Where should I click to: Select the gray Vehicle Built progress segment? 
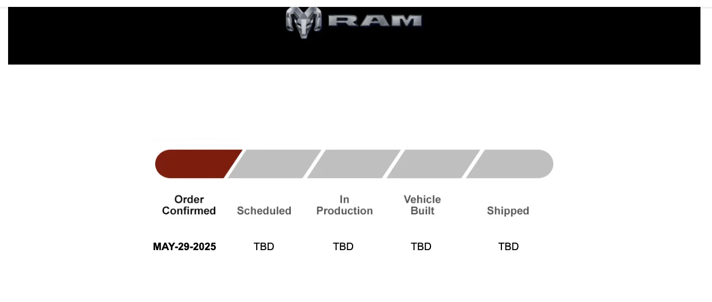[433, 164]
